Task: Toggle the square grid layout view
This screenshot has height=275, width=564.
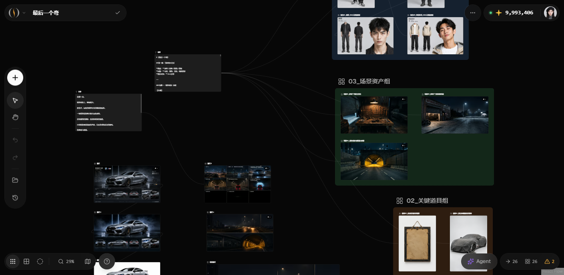Action: [26, 261]
